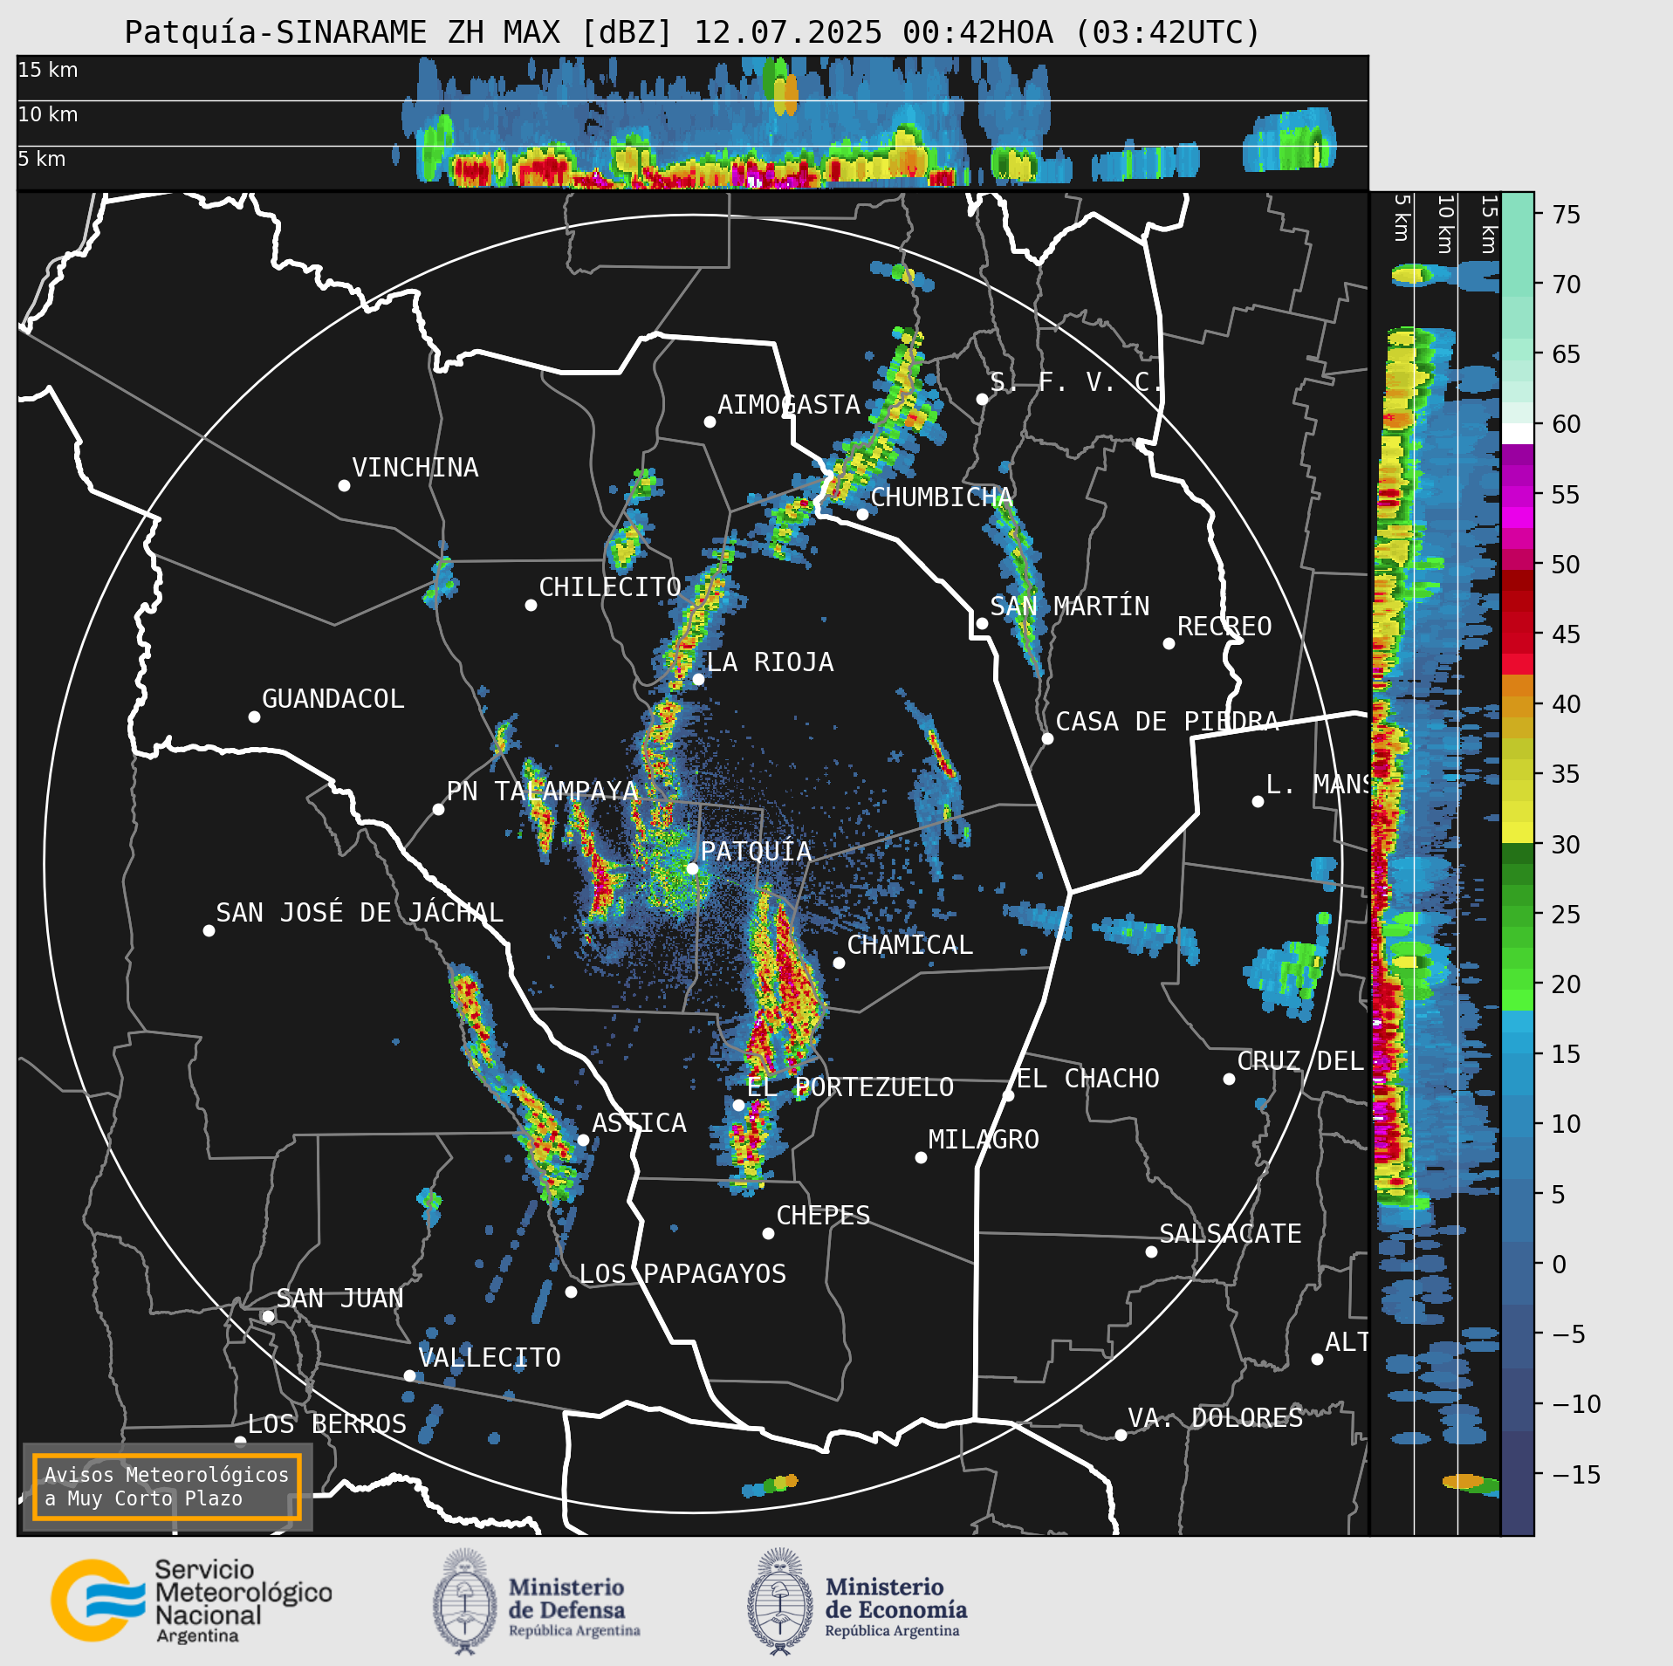Viewport: 1673px width, 1666px height.
Task: Click the S. F. V. C. label
Action: point(1076,382)
